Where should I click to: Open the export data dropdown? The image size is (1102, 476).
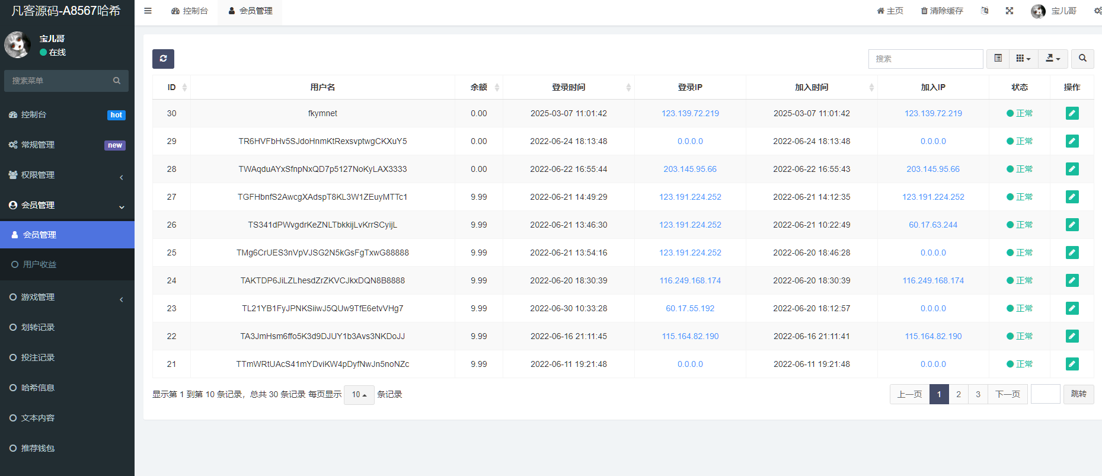pyautogui.click(x=1053, y=59)
